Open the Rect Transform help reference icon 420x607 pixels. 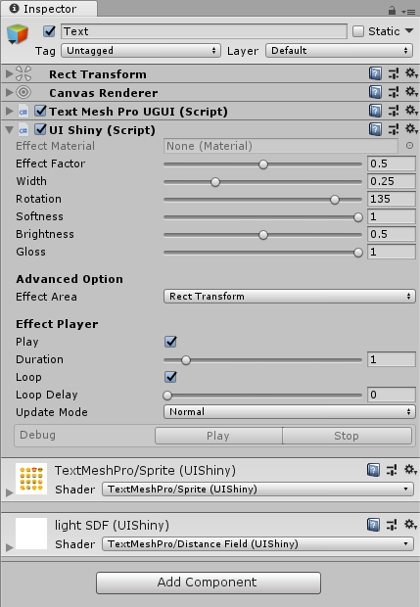[x=375, y=73]
